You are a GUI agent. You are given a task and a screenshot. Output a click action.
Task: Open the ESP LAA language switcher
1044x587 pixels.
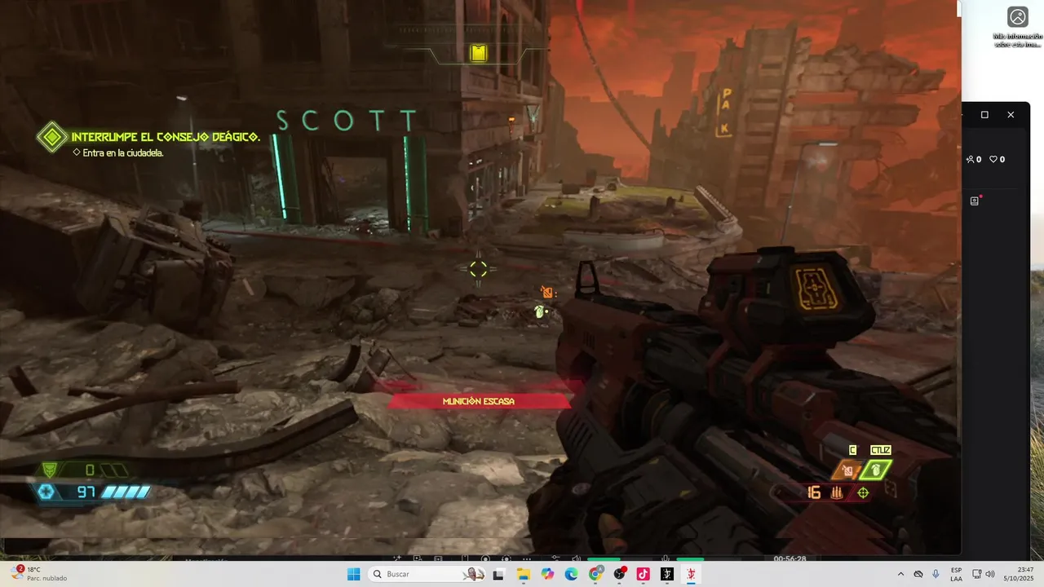[956, 574]
